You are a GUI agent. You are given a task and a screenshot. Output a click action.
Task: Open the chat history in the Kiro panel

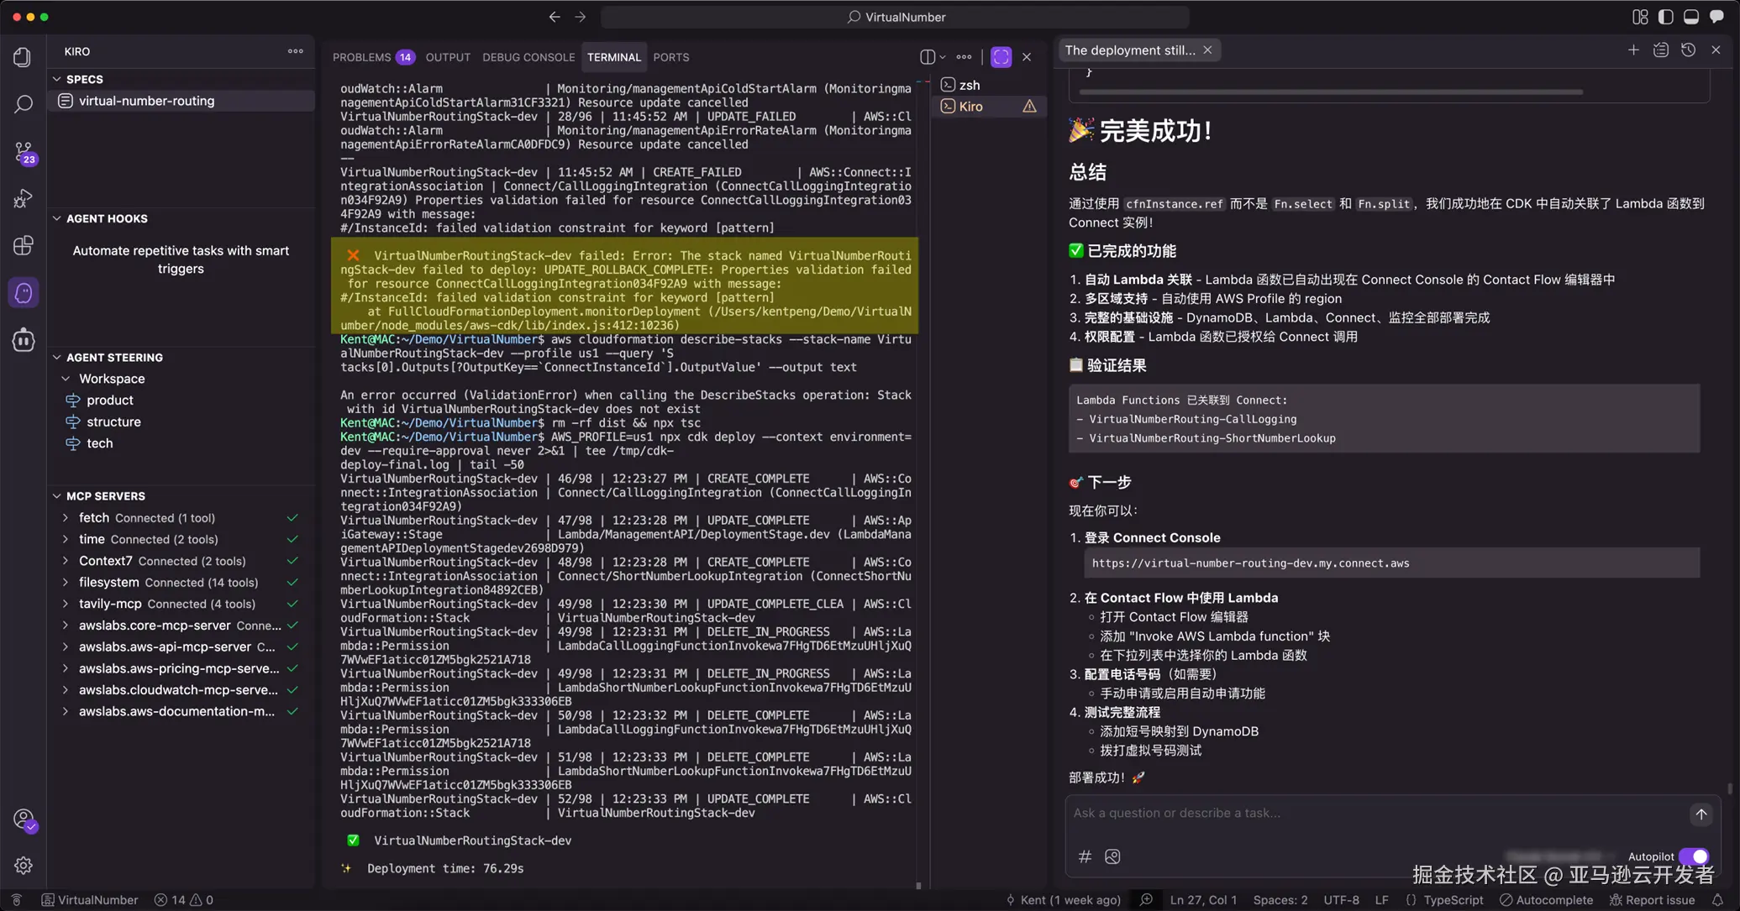[1690, 50]
